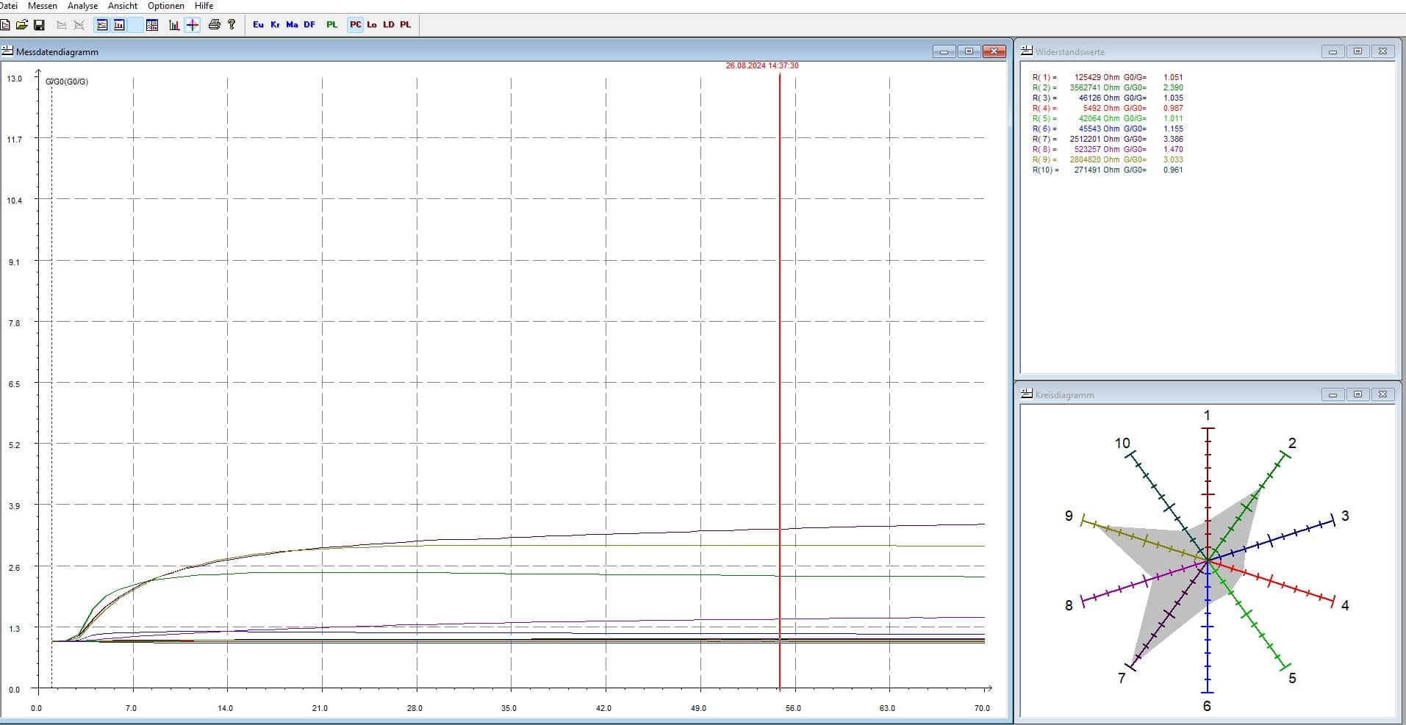This screenshot has width=1406, height=725.
Task: Open help via the question mark icon
Action: click(232, 25)
